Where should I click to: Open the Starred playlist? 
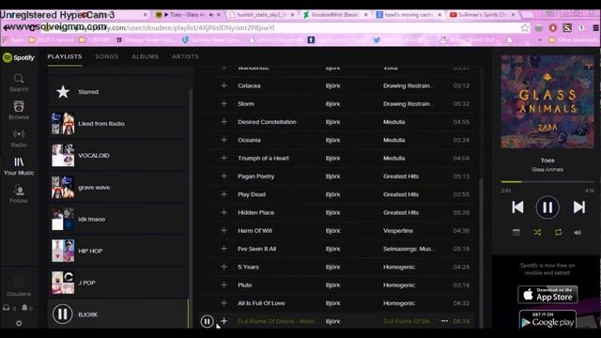click(118, 92)
